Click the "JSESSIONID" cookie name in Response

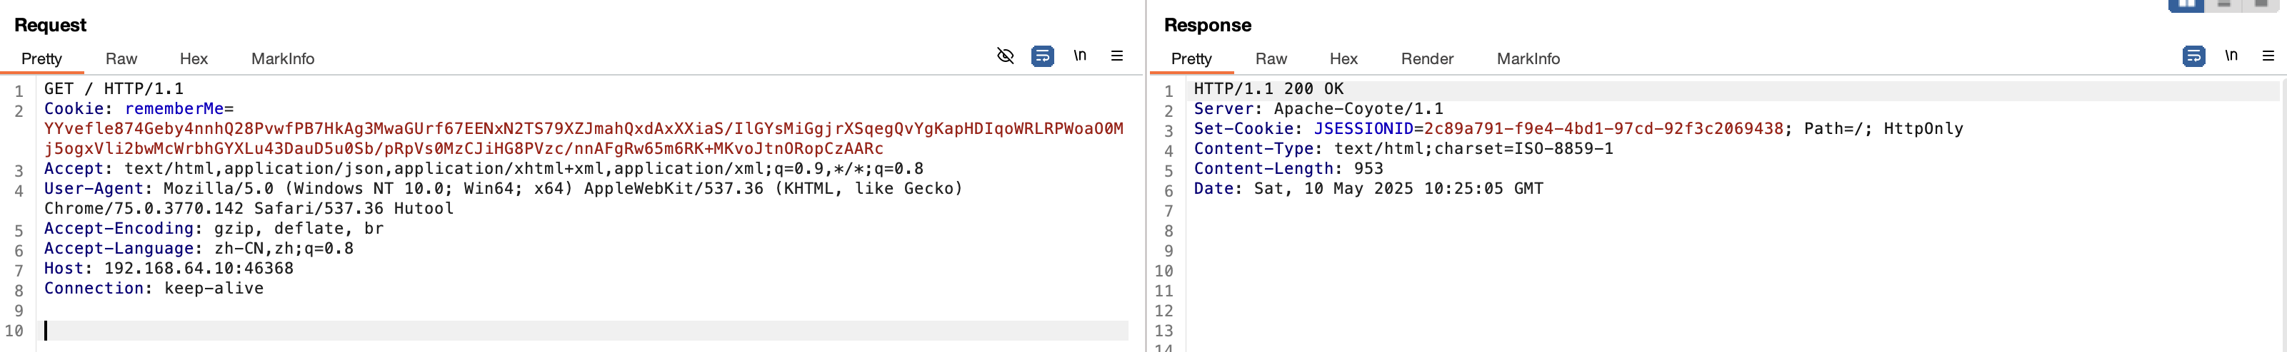1363,128
